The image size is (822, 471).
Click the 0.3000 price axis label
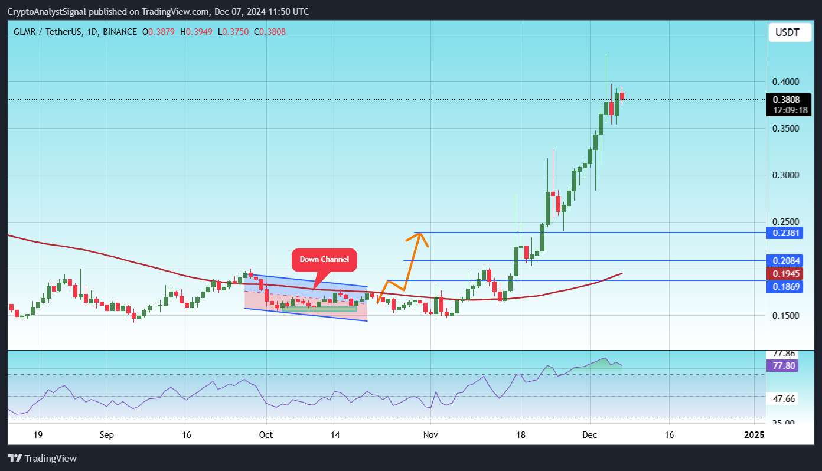click(x=786, y=175)
